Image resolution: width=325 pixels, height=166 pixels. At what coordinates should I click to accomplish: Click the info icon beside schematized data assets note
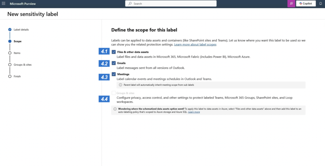[115, 109]
